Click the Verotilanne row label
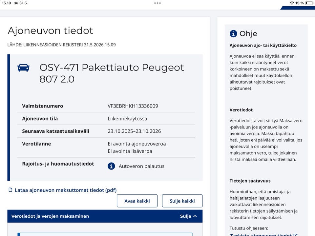This screenshot has height=236, width=315. tap(36, 144)
